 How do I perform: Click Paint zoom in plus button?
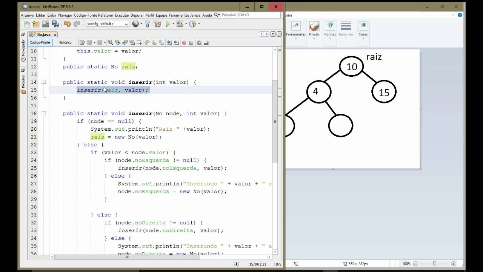[454, 264]
